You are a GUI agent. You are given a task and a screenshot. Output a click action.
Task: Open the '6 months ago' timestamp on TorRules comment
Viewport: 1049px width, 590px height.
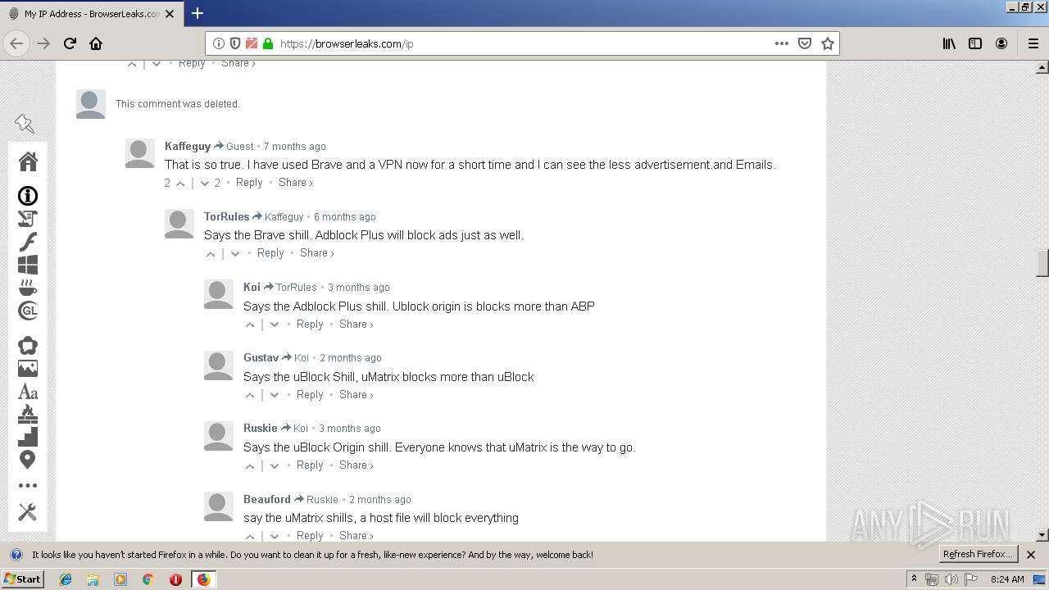(x=345, y=217)
